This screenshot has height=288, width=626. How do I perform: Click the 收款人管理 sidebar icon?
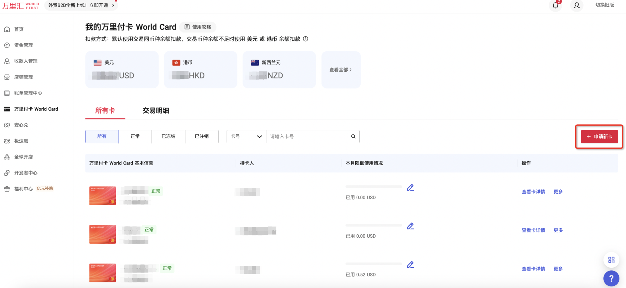coord(7,61)
